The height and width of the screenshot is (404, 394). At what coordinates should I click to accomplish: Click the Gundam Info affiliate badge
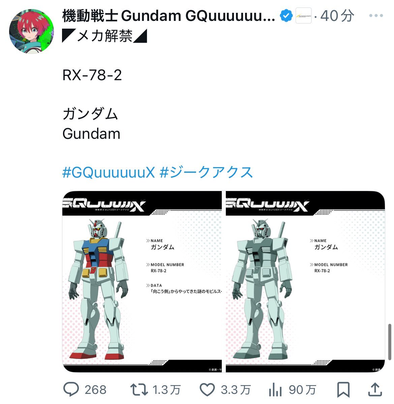[304, 16]
